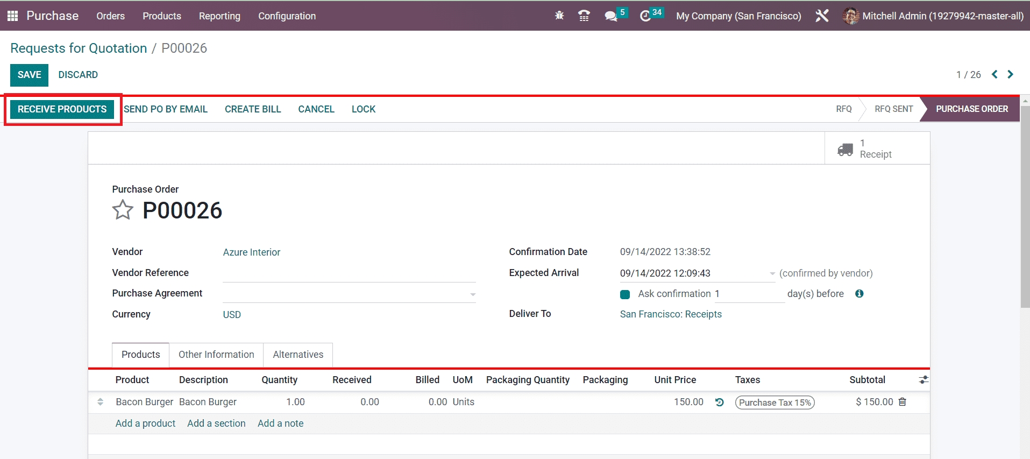Delete Bacon Burger line with trash icon

(x=903, y=402)
